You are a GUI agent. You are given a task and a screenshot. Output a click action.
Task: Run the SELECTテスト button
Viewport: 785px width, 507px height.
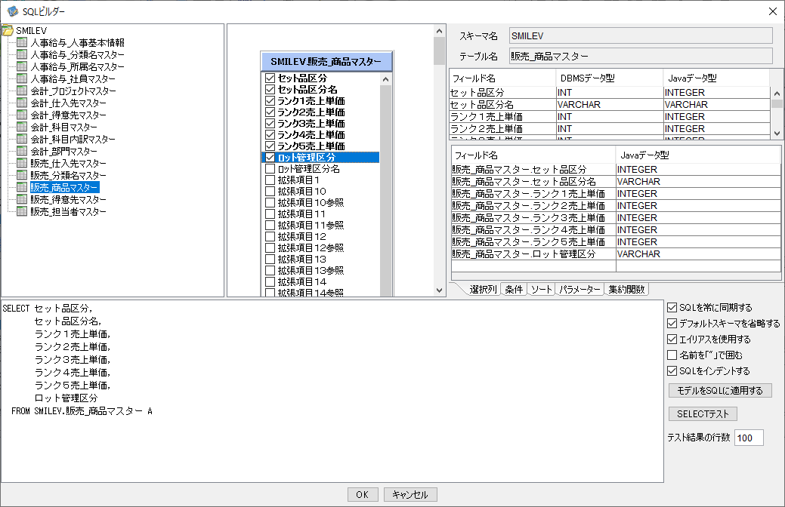tap(703, 414)
